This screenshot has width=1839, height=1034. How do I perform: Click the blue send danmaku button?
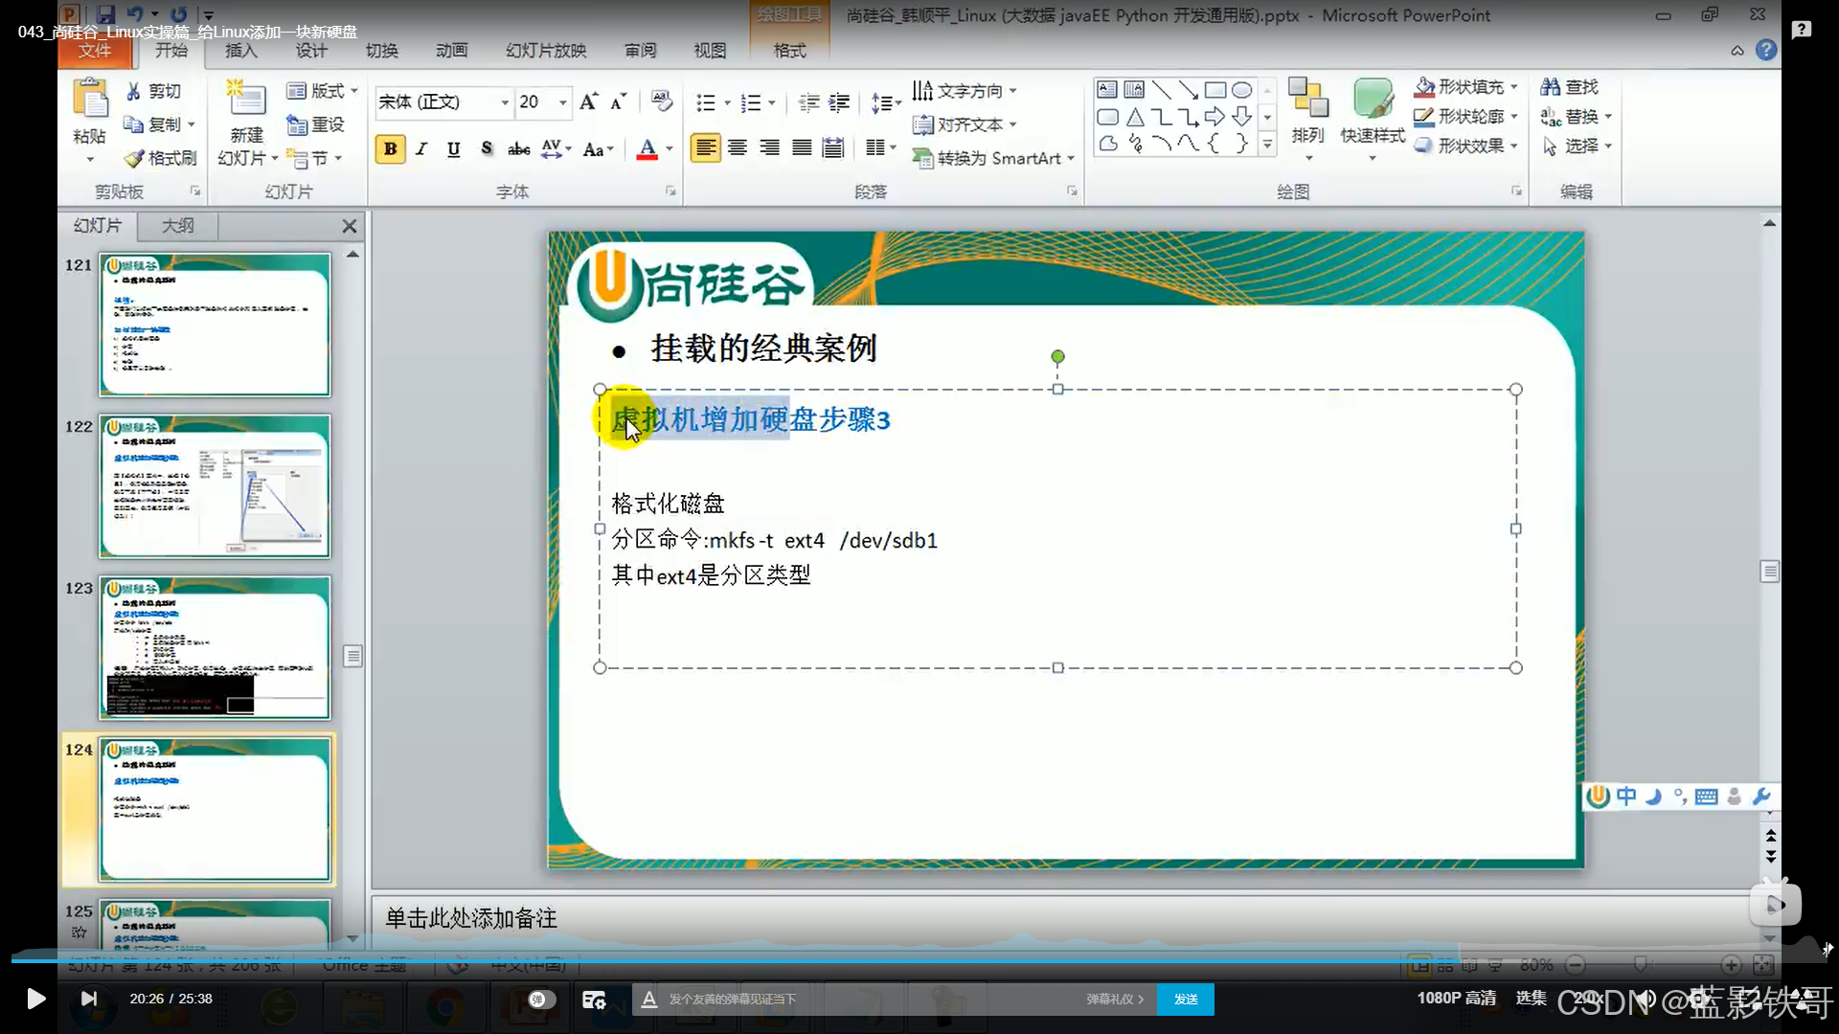point(1185,999)
